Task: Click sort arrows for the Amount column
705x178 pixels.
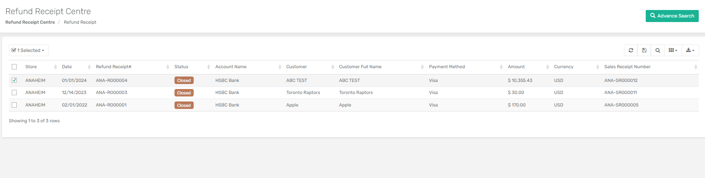Action: [x=548, y=67]
